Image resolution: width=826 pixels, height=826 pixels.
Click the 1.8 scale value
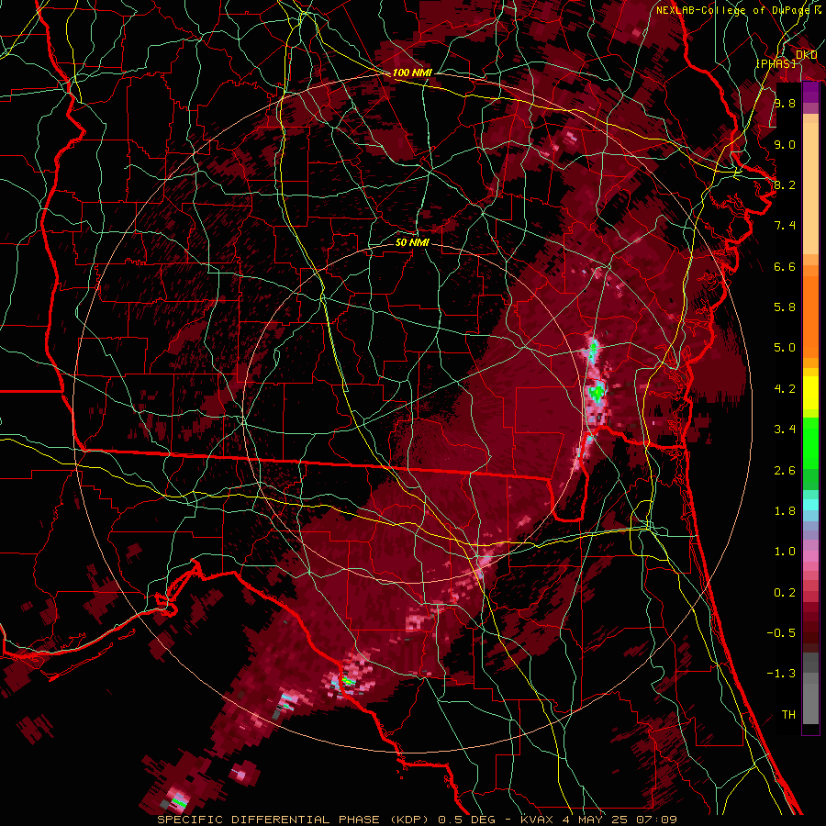click(785, 511)
